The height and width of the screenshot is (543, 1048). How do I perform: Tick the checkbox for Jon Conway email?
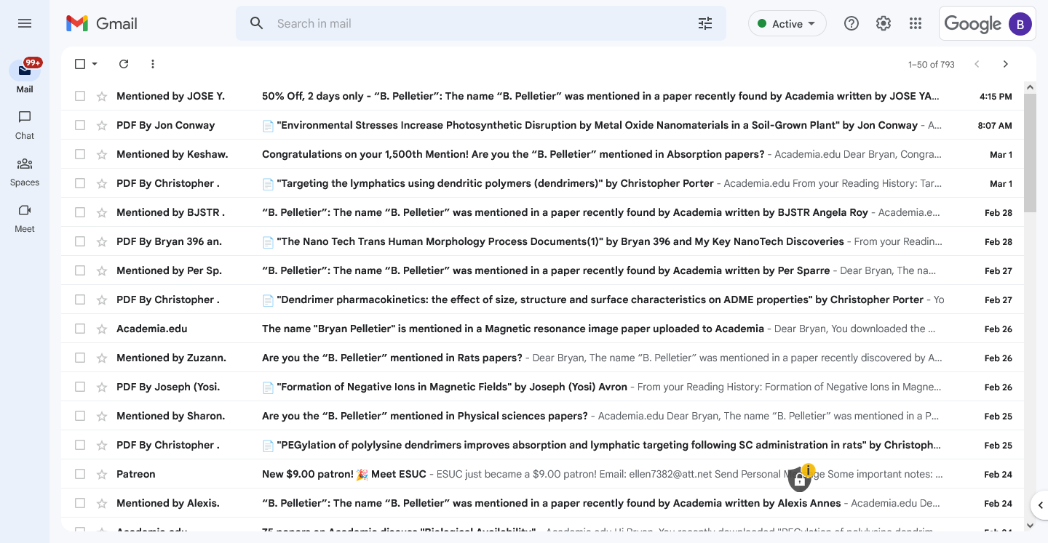click(80, 125)
